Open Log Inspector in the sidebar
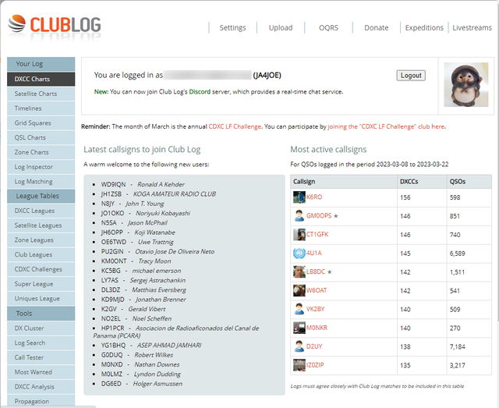This screenshot has height=408, width=499. pyautogui.click(x=41, y=167)
